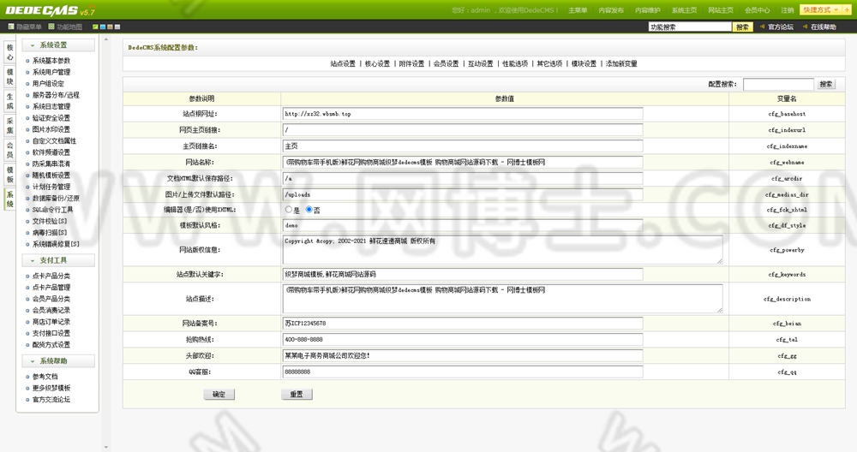The image size is (857, 452).
Task: Switch to the 站点设置 config tab
Action: coord(343,64)
